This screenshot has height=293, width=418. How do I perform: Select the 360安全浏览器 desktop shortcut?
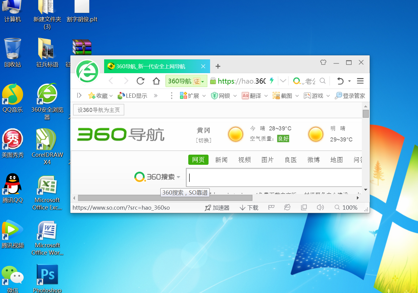pos(47,101)
